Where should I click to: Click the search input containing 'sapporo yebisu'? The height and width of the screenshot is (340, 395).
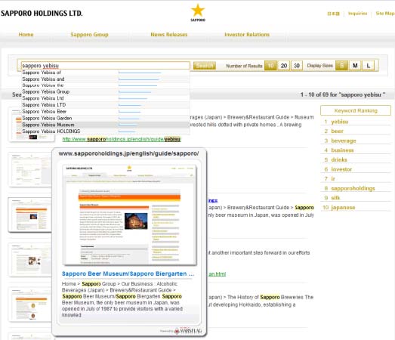106,66
